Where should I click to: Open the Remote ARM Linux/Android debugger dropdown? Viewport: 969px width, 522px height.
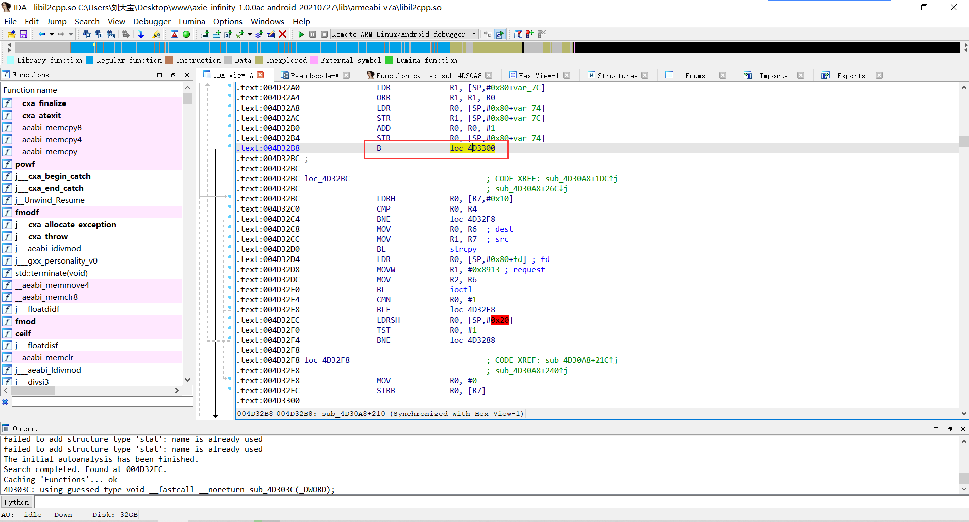474,34
